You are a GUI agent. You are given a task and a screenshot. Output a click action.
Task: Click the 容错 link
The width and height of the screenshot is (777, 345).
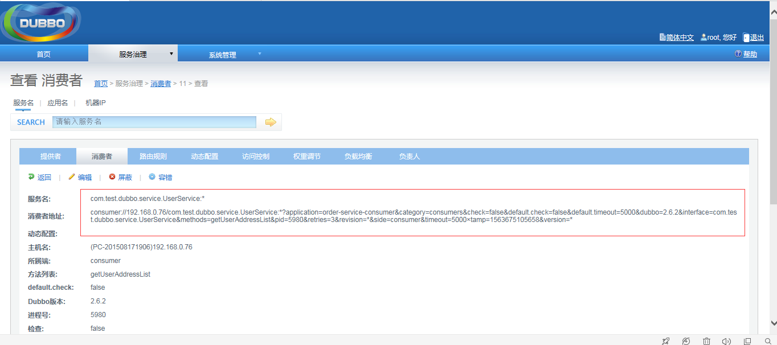click(165, 178)
